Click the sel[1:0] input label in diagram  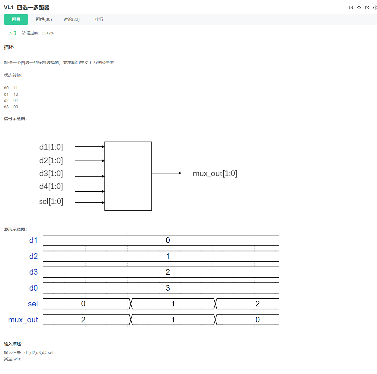point(51,202)
